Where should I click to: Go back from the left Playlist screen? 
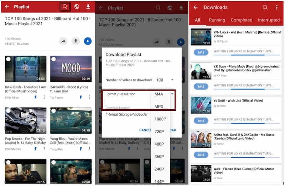click(x=7, y=7)
